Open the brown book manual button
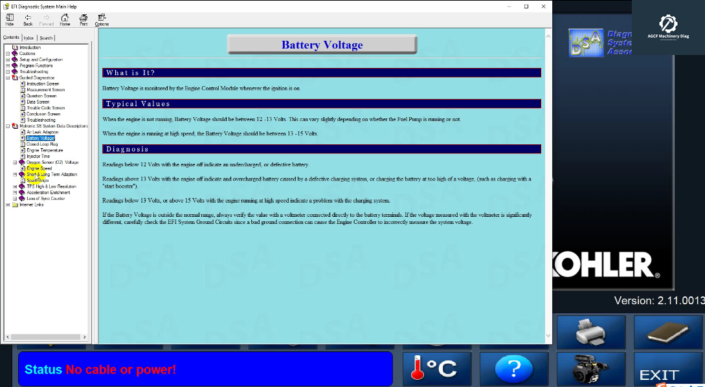The height and width of the screenshot is (387, 705). click(x=667, y=331)
